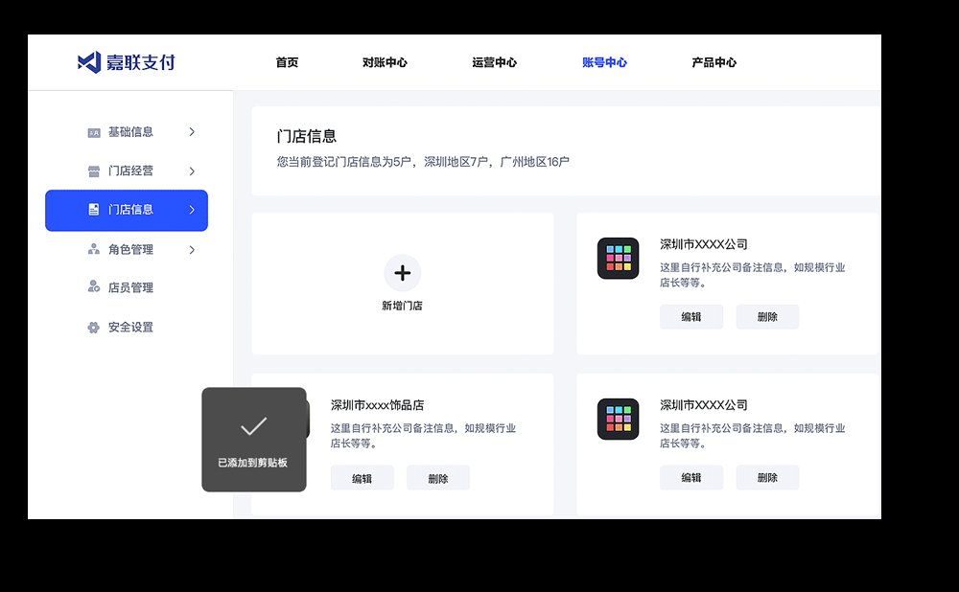Click the 门店经营 storefront icon
959x592 pixels.
point(94,171)
